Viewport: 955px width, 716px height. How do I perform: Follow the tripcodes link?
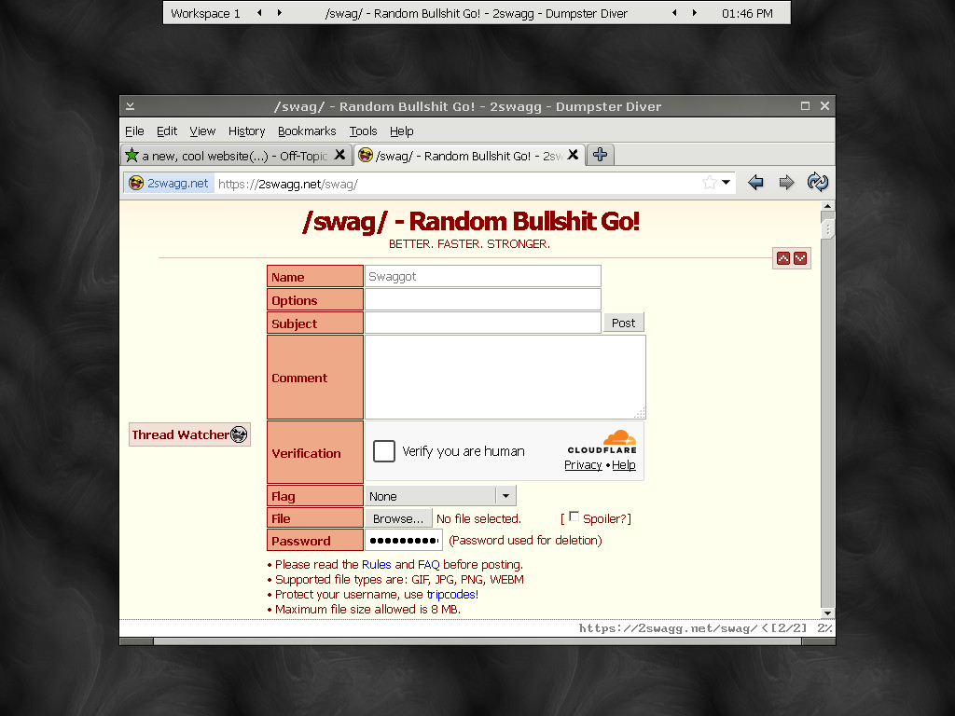450,594
